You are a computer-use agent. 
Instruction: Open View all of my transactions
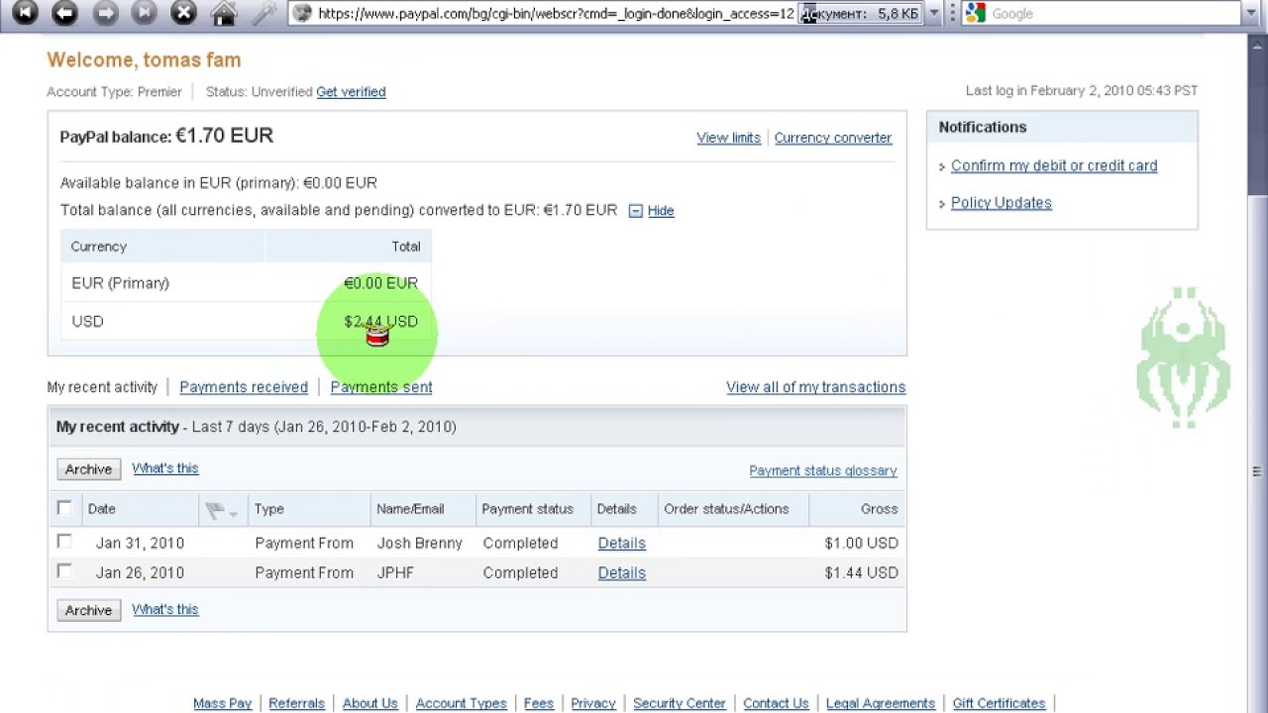point(816,387)
